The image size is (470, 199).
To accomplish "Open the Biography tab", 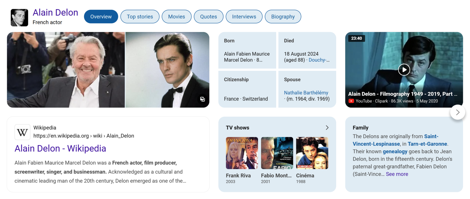I will click(x=283, y=17).
